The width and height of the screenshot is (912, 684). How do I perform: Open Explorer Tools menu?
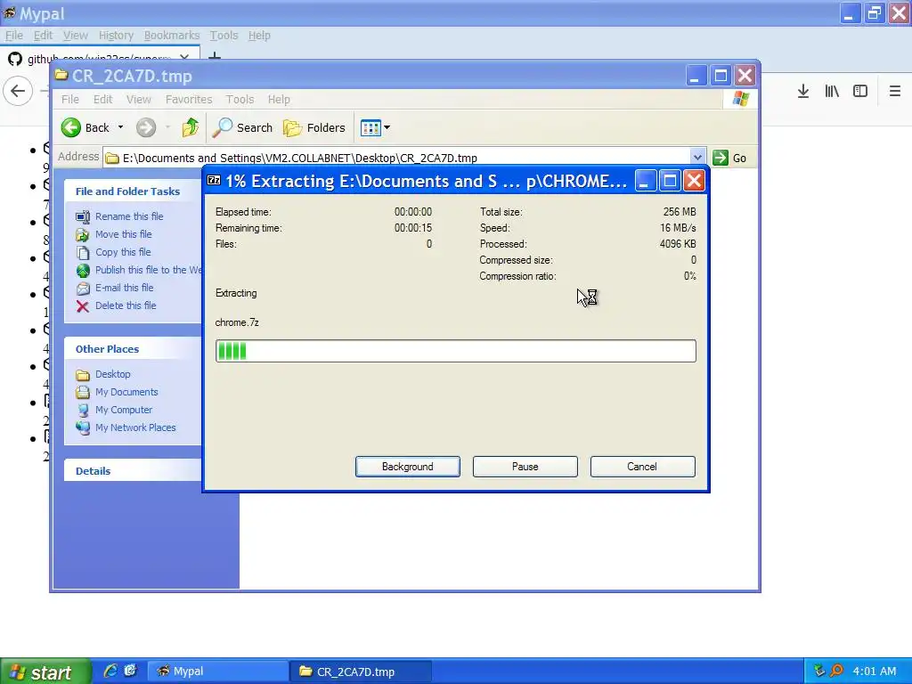pos(240,99)
